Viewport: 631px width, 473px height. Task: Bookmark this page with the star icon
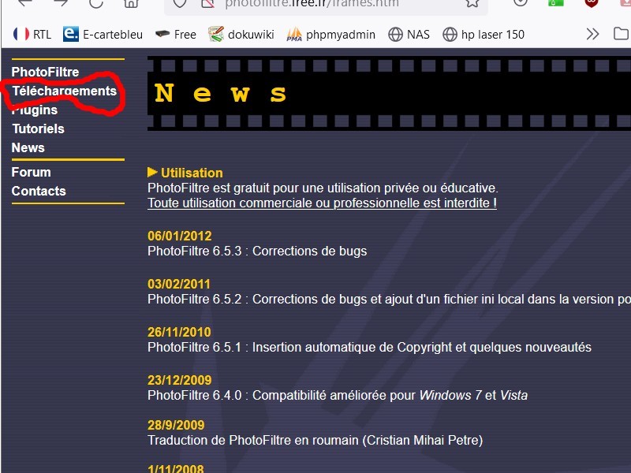472,3
